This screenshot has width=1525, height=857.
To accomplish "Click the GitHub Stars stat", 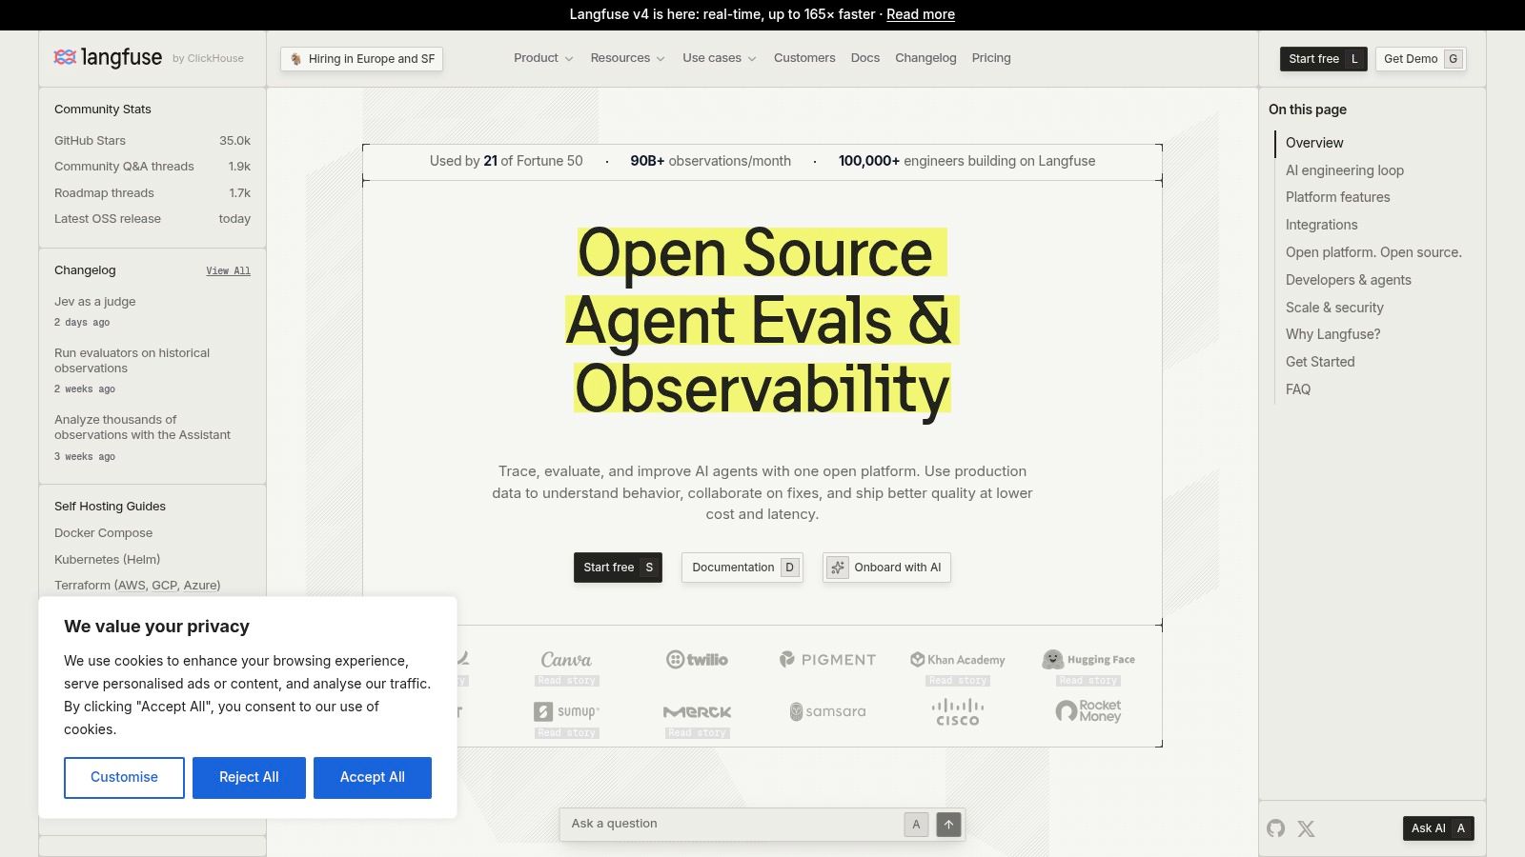I will pyautogui.click(x=152, y=141).
